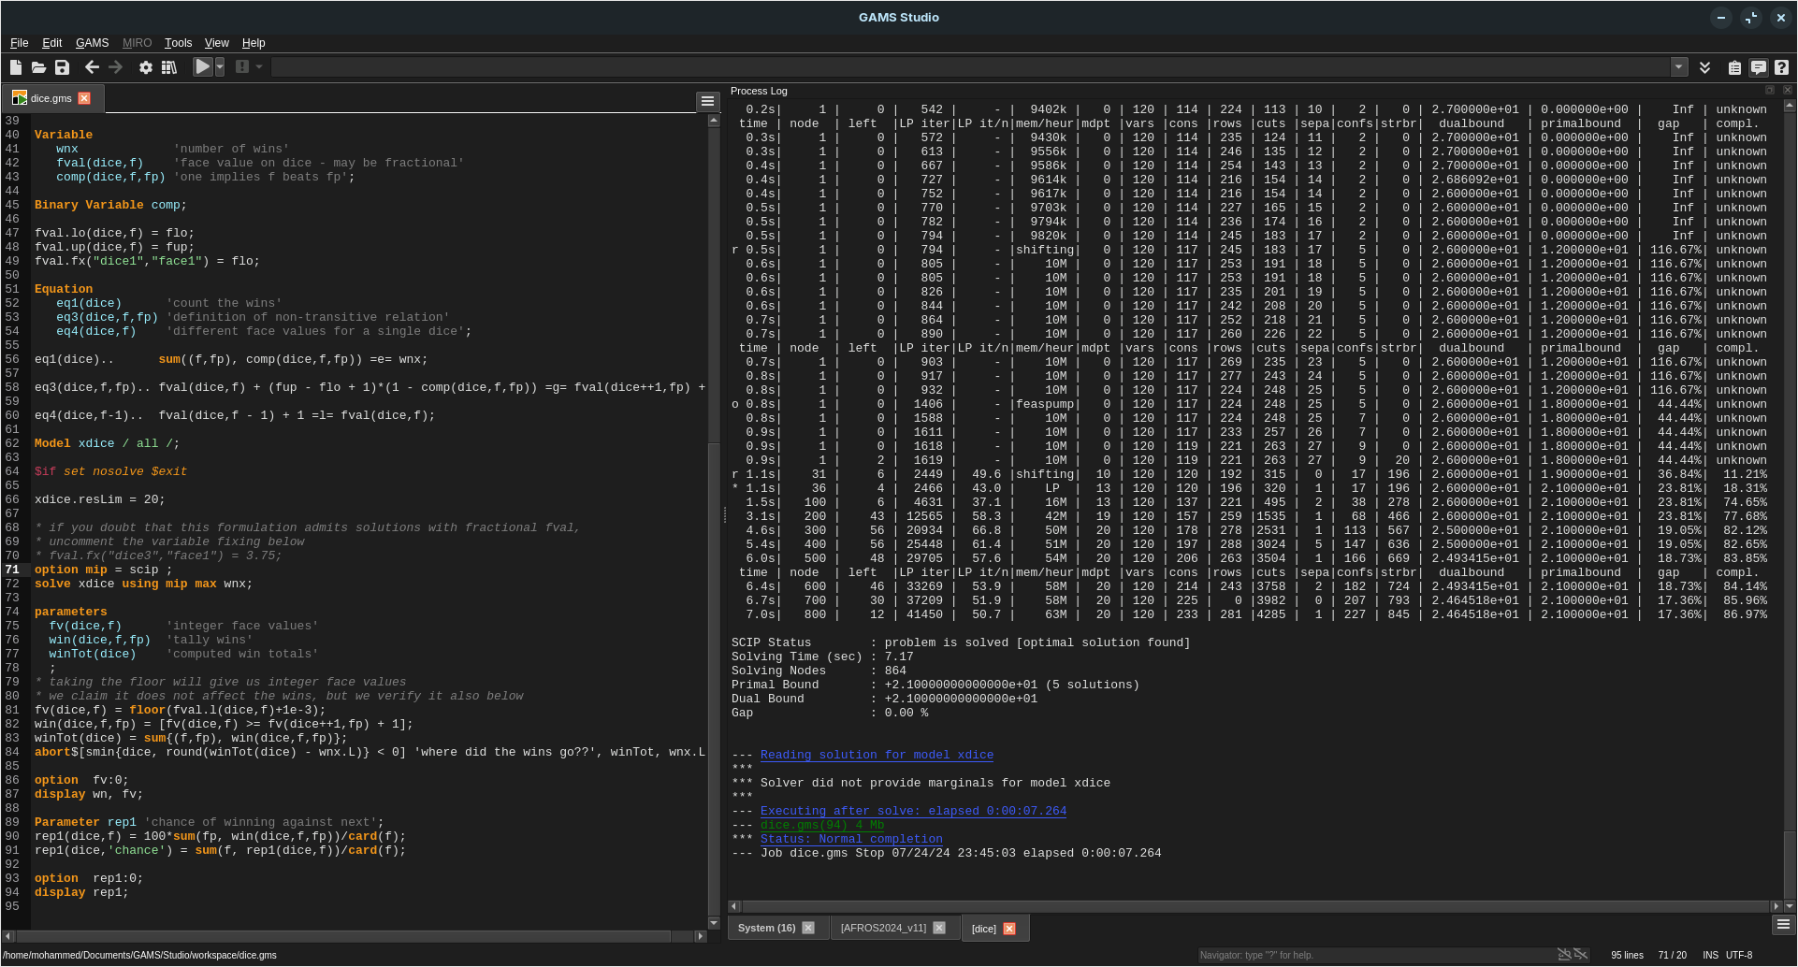Focus the GAMS parameters input field
The image size is (1798, 967).
pos(971,67)
